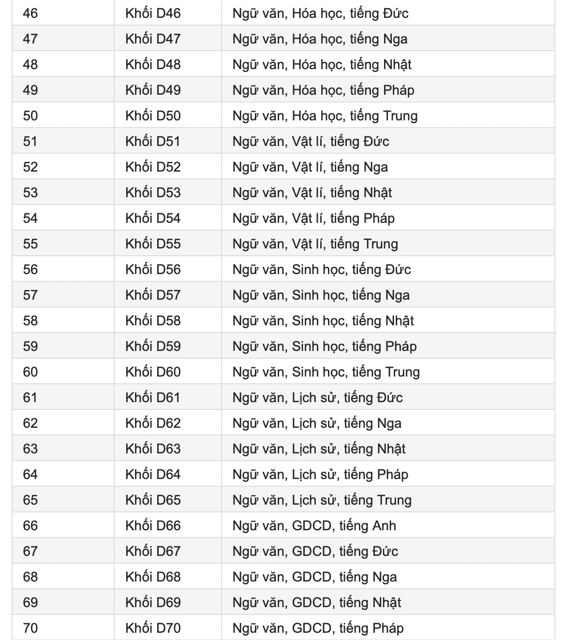Click the Khối D50 cell
564x640 pixels.
[168, 116]
